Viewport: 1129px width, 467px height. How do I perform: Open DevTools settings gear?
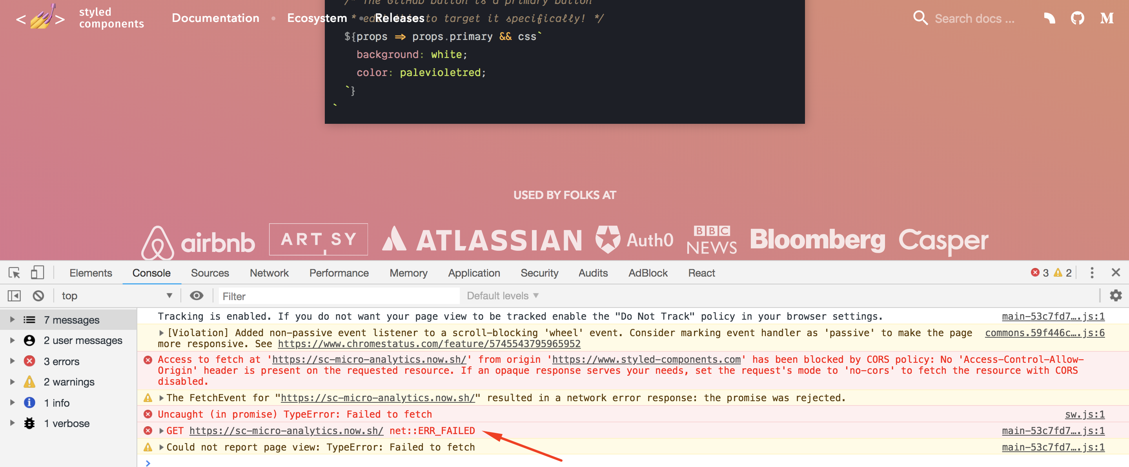1115,296
